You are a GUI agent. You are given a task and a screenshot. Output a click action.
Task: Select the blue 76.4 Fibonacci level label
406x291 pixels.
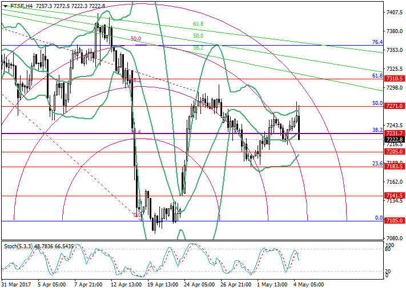pos(377,42)
